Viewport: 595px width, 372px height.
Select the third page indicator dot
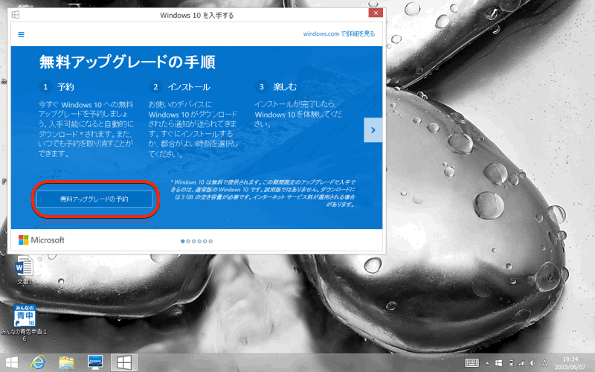[194, 241]
